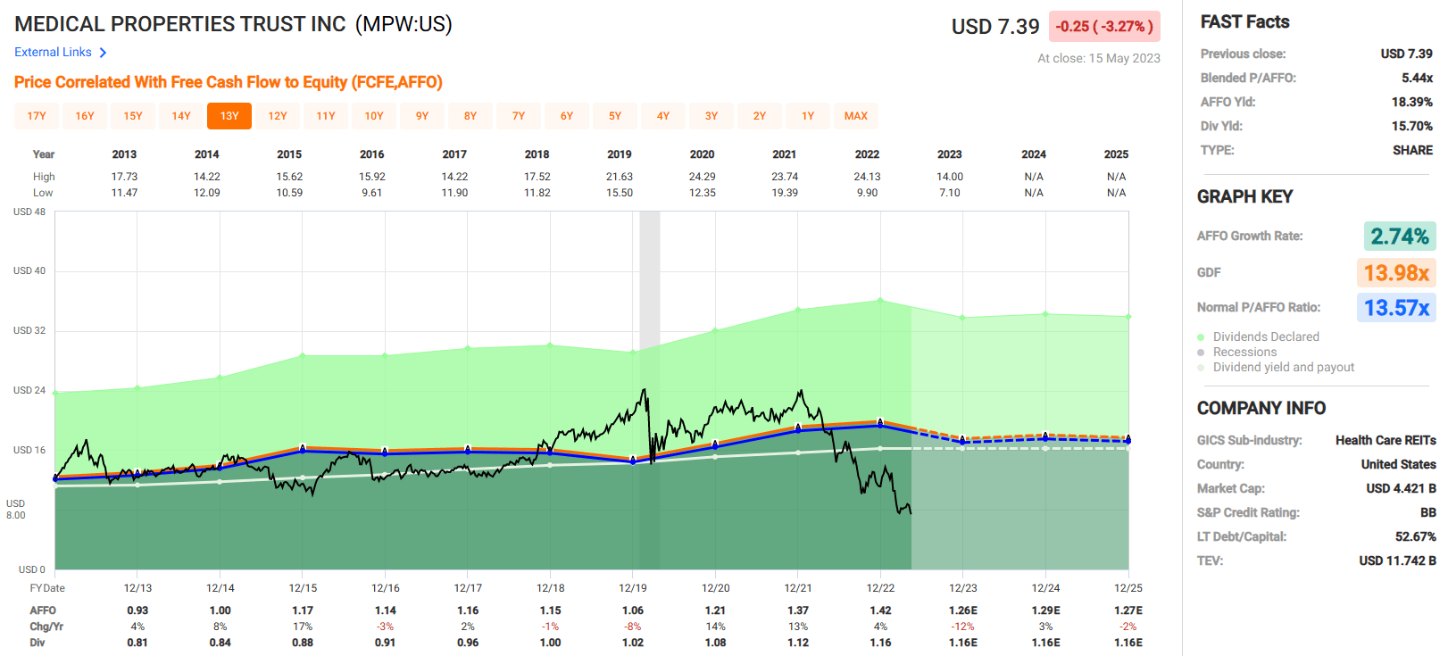The height and width of the screenshot is (656, 1448).
Task: Click the gray recession band in the chart
Action: pos(650,390)
